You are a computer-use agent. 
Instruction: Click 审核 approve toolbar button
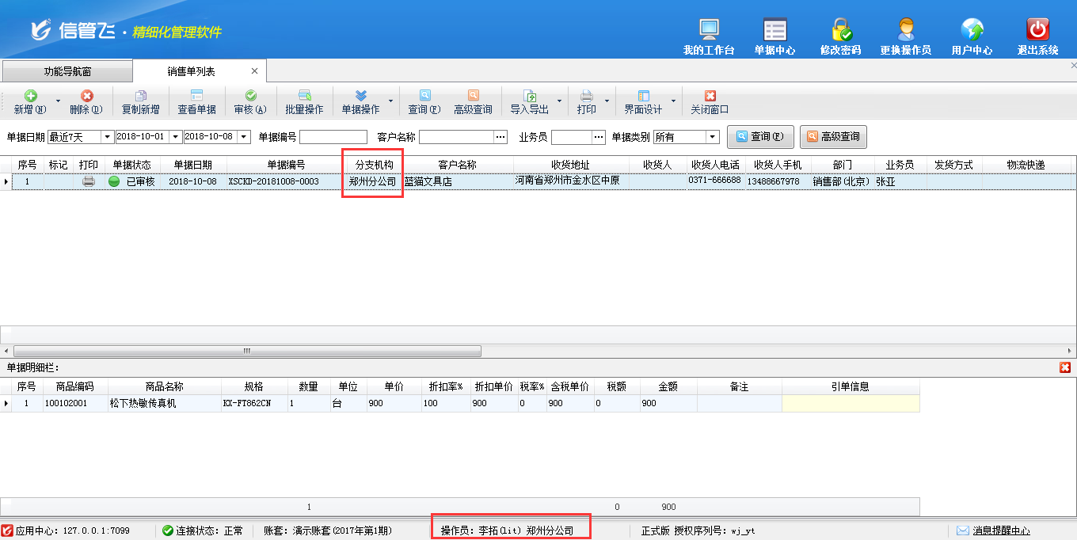[250, 102]
